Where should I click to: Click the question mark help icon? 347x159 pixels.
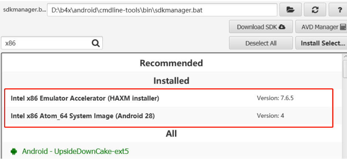pyautogui.click(x=340, y=10)
